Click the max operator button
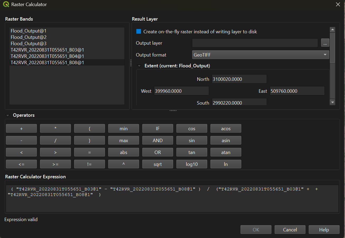Image resolution: width=345 pixels, height=238 pixels. tap(124, 141)
